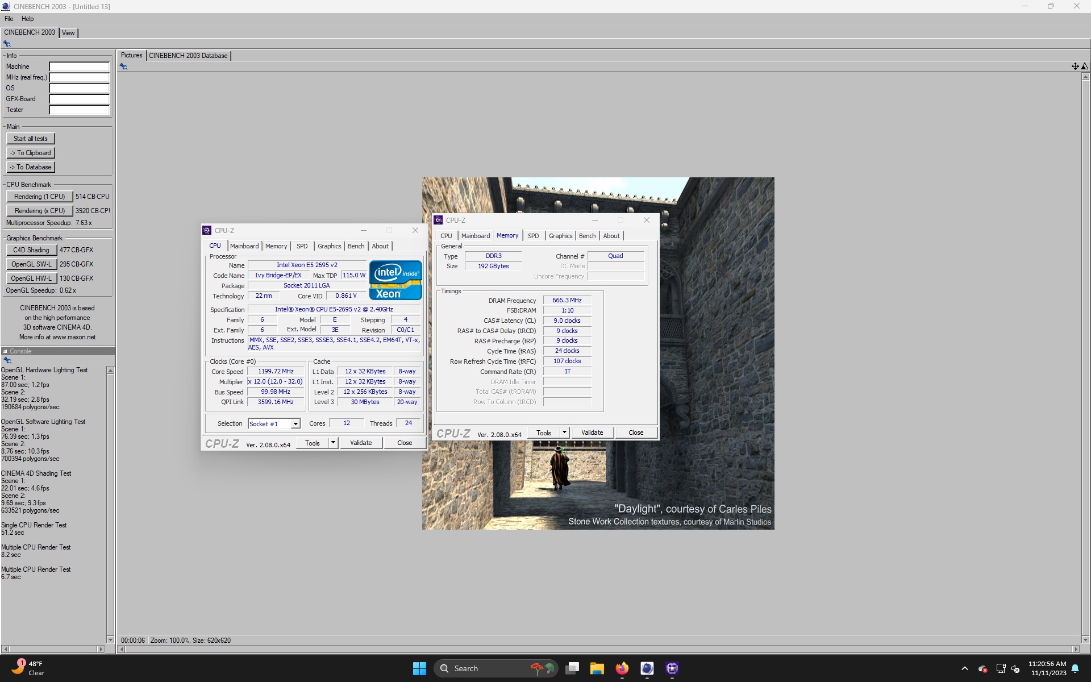Open Mainboard tab in CPU-Z CPU window
Viewport: 1091px width, 682px height.
tap(244, 246)
